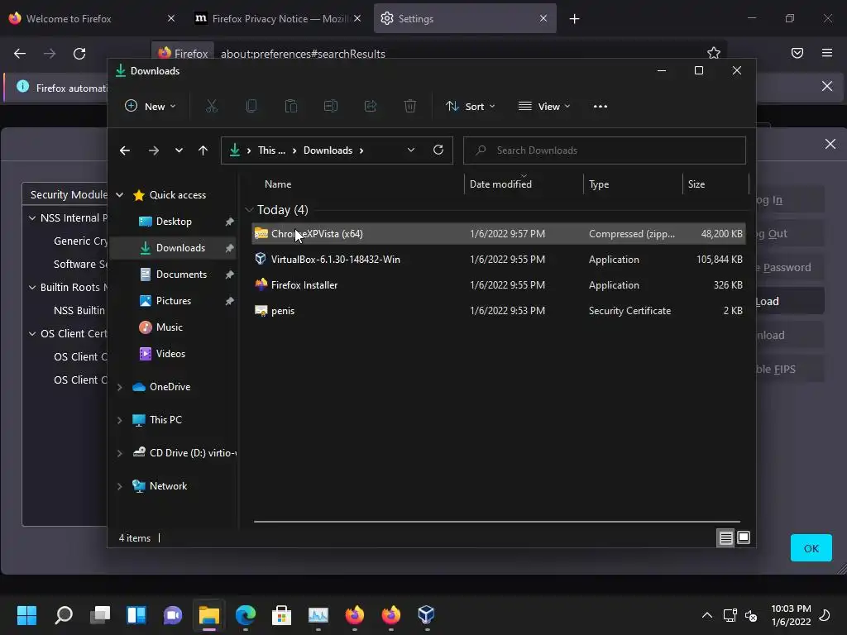Select the Security Certificate file row
Image resolution: width=847 pixels, height=635 pixels.
(x=498, y=311)
